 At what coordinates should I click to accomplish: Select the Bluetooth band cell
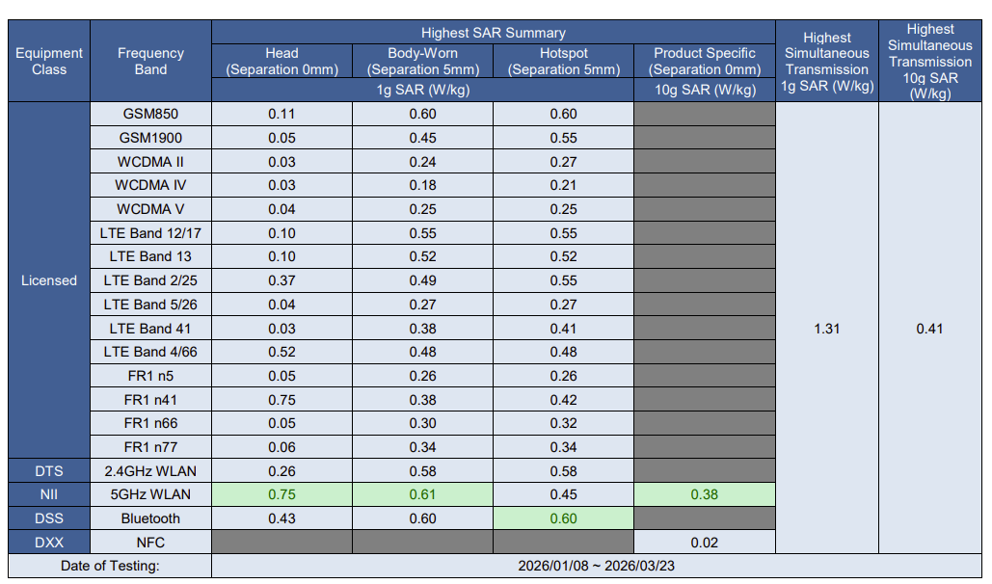[x=150, y=518]
